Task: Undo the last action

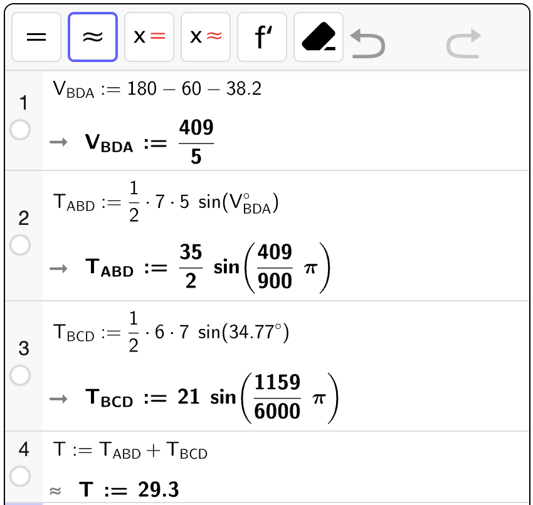Action: [367, 44]
